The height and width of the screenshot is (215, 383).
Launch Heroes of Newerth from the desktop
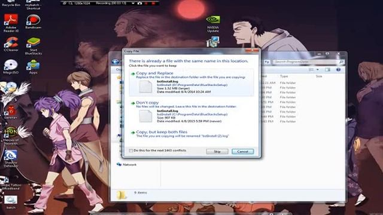coord(11,136)
